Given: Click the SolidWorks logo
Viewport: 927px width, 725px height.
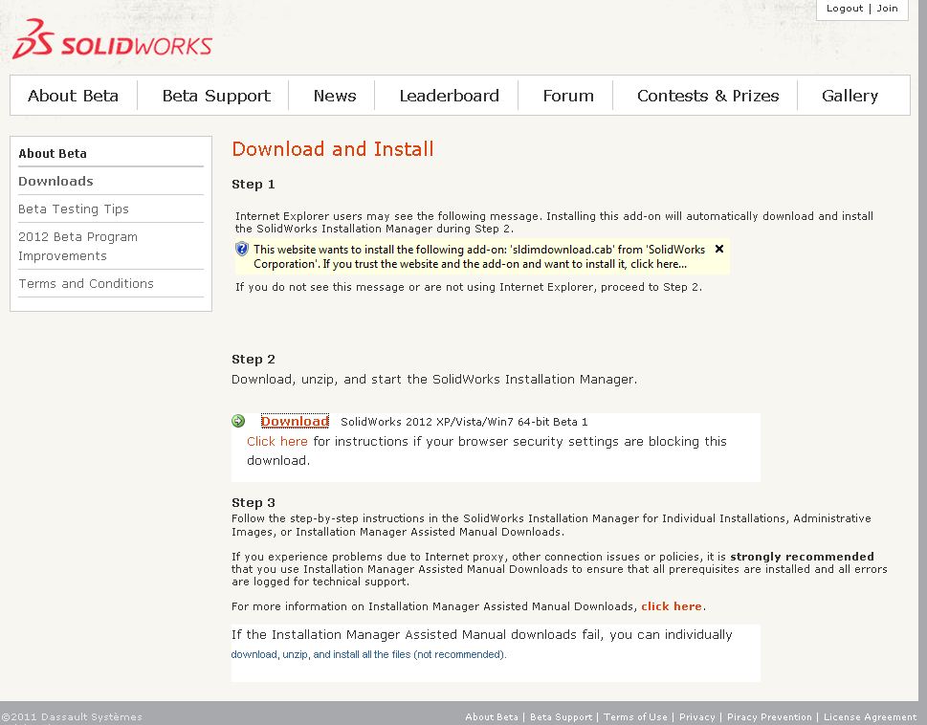Looking at the screenshot, I should click(112, 39).
